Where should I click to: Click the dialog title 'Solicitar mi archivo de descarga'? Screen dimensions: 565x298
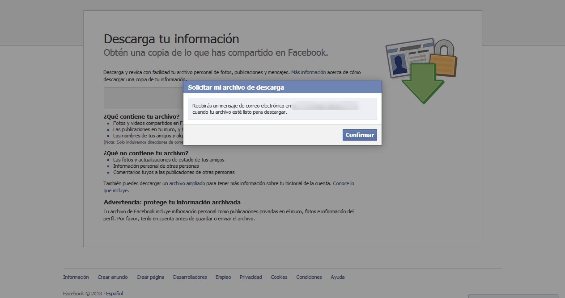(x=236, y=87)
